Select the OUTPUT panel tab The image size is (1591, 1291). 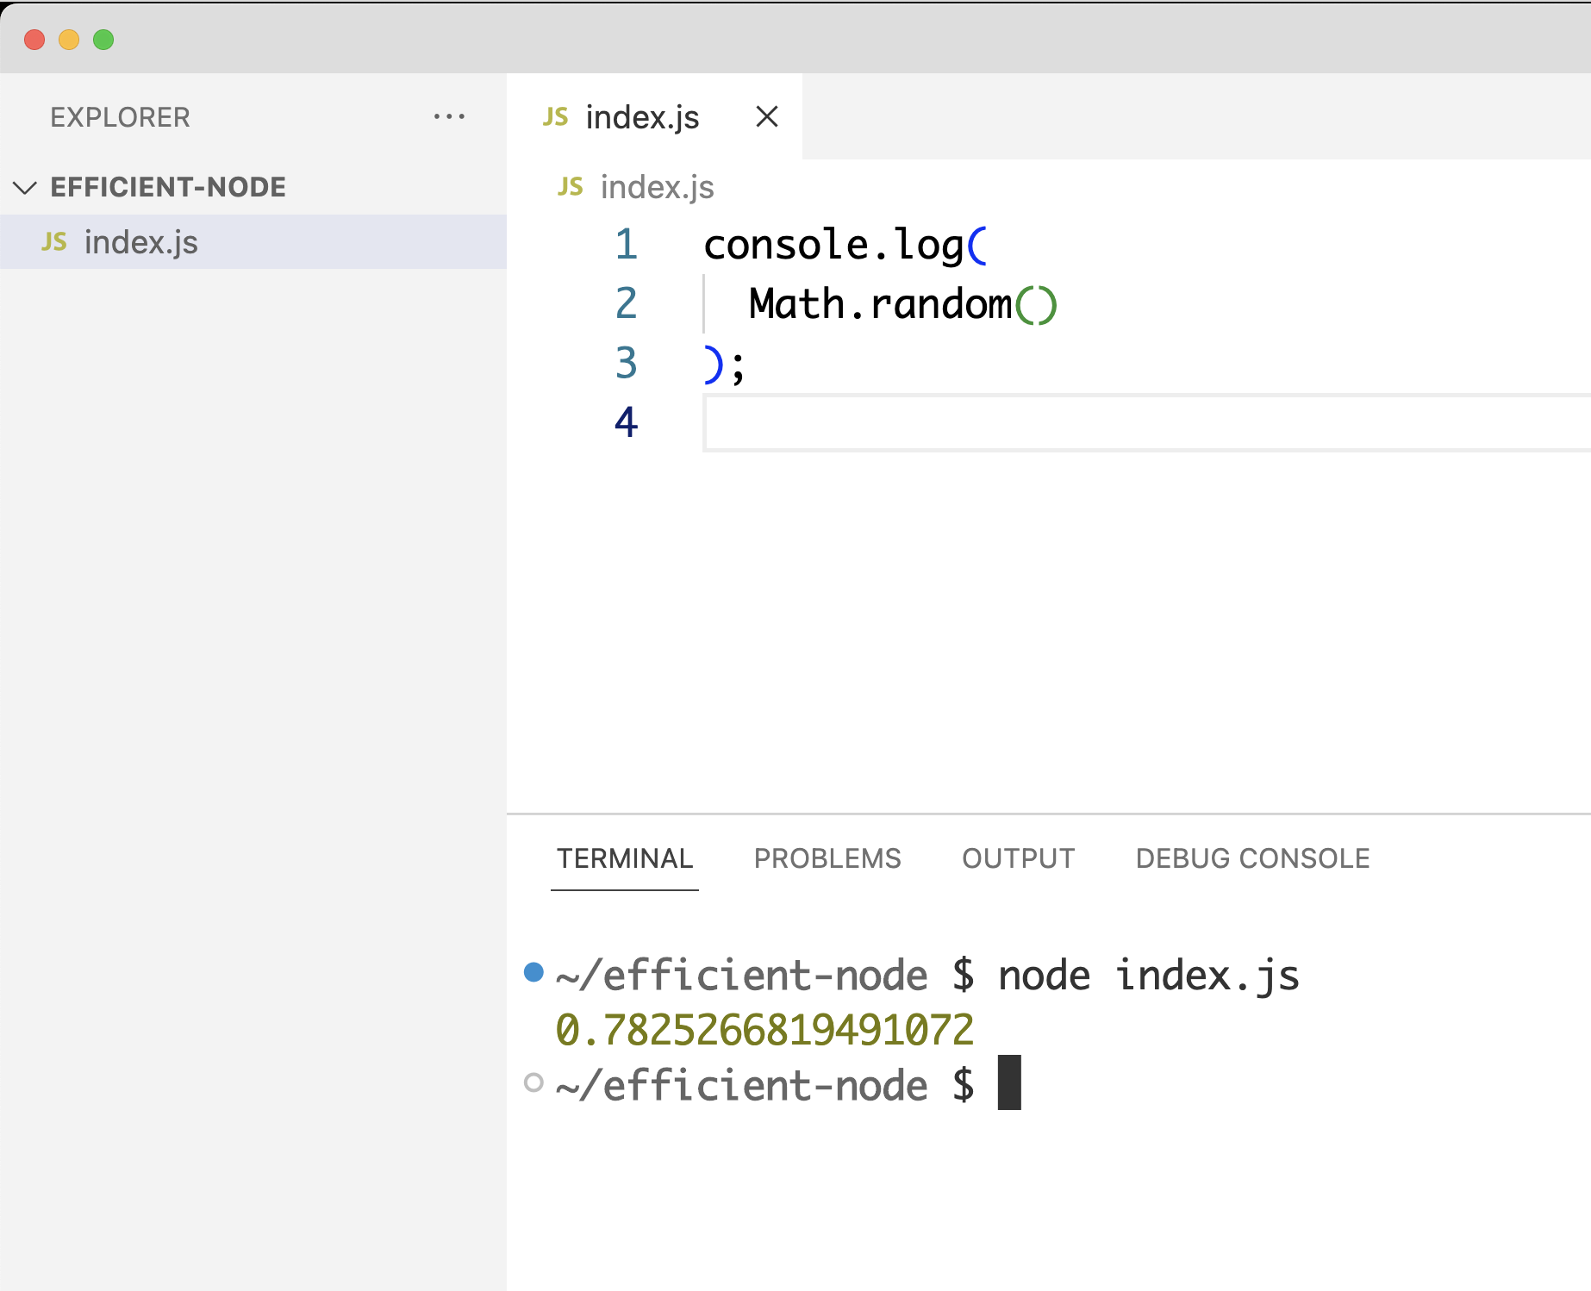1017,858
